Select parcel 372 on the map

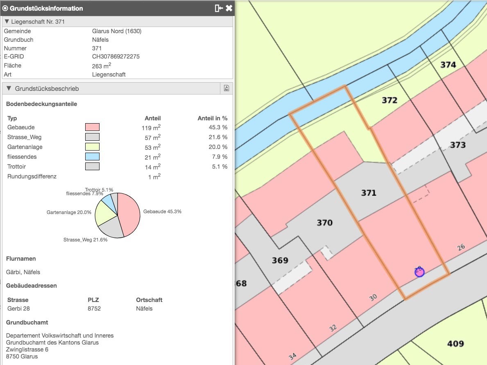[389, 100]
